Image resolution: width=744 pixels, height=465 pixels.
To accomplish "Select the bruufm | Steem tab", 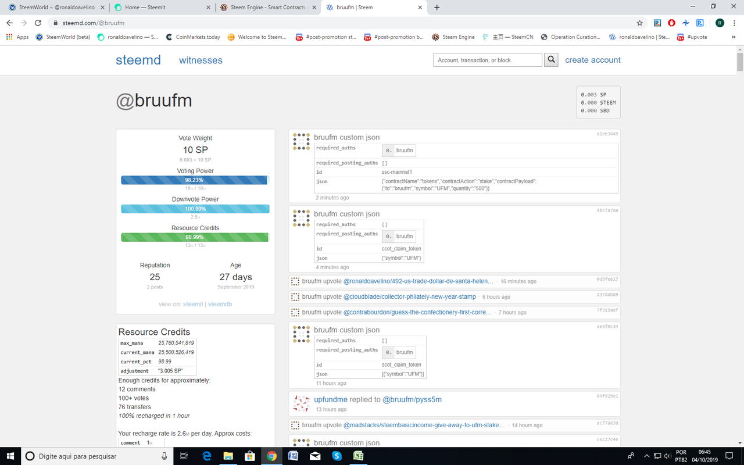I will 374,8.
